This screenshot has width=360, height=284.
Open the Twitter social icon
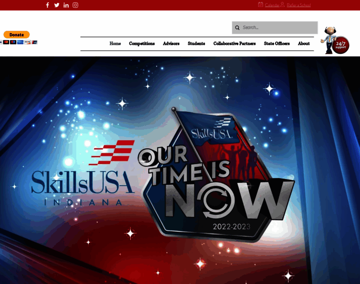tap(57, 5)
